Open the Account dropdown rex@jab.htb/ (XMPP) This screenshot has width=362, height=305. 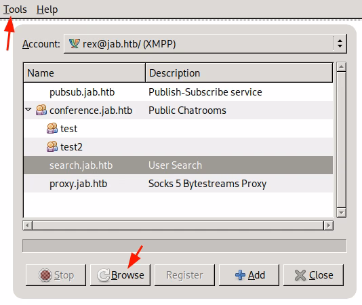pos(205,43)
